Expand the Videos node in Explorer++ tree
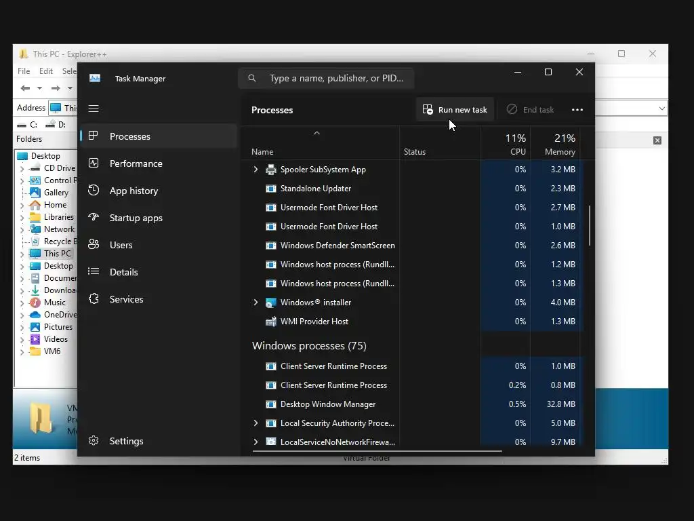 (x=22, y=339)
